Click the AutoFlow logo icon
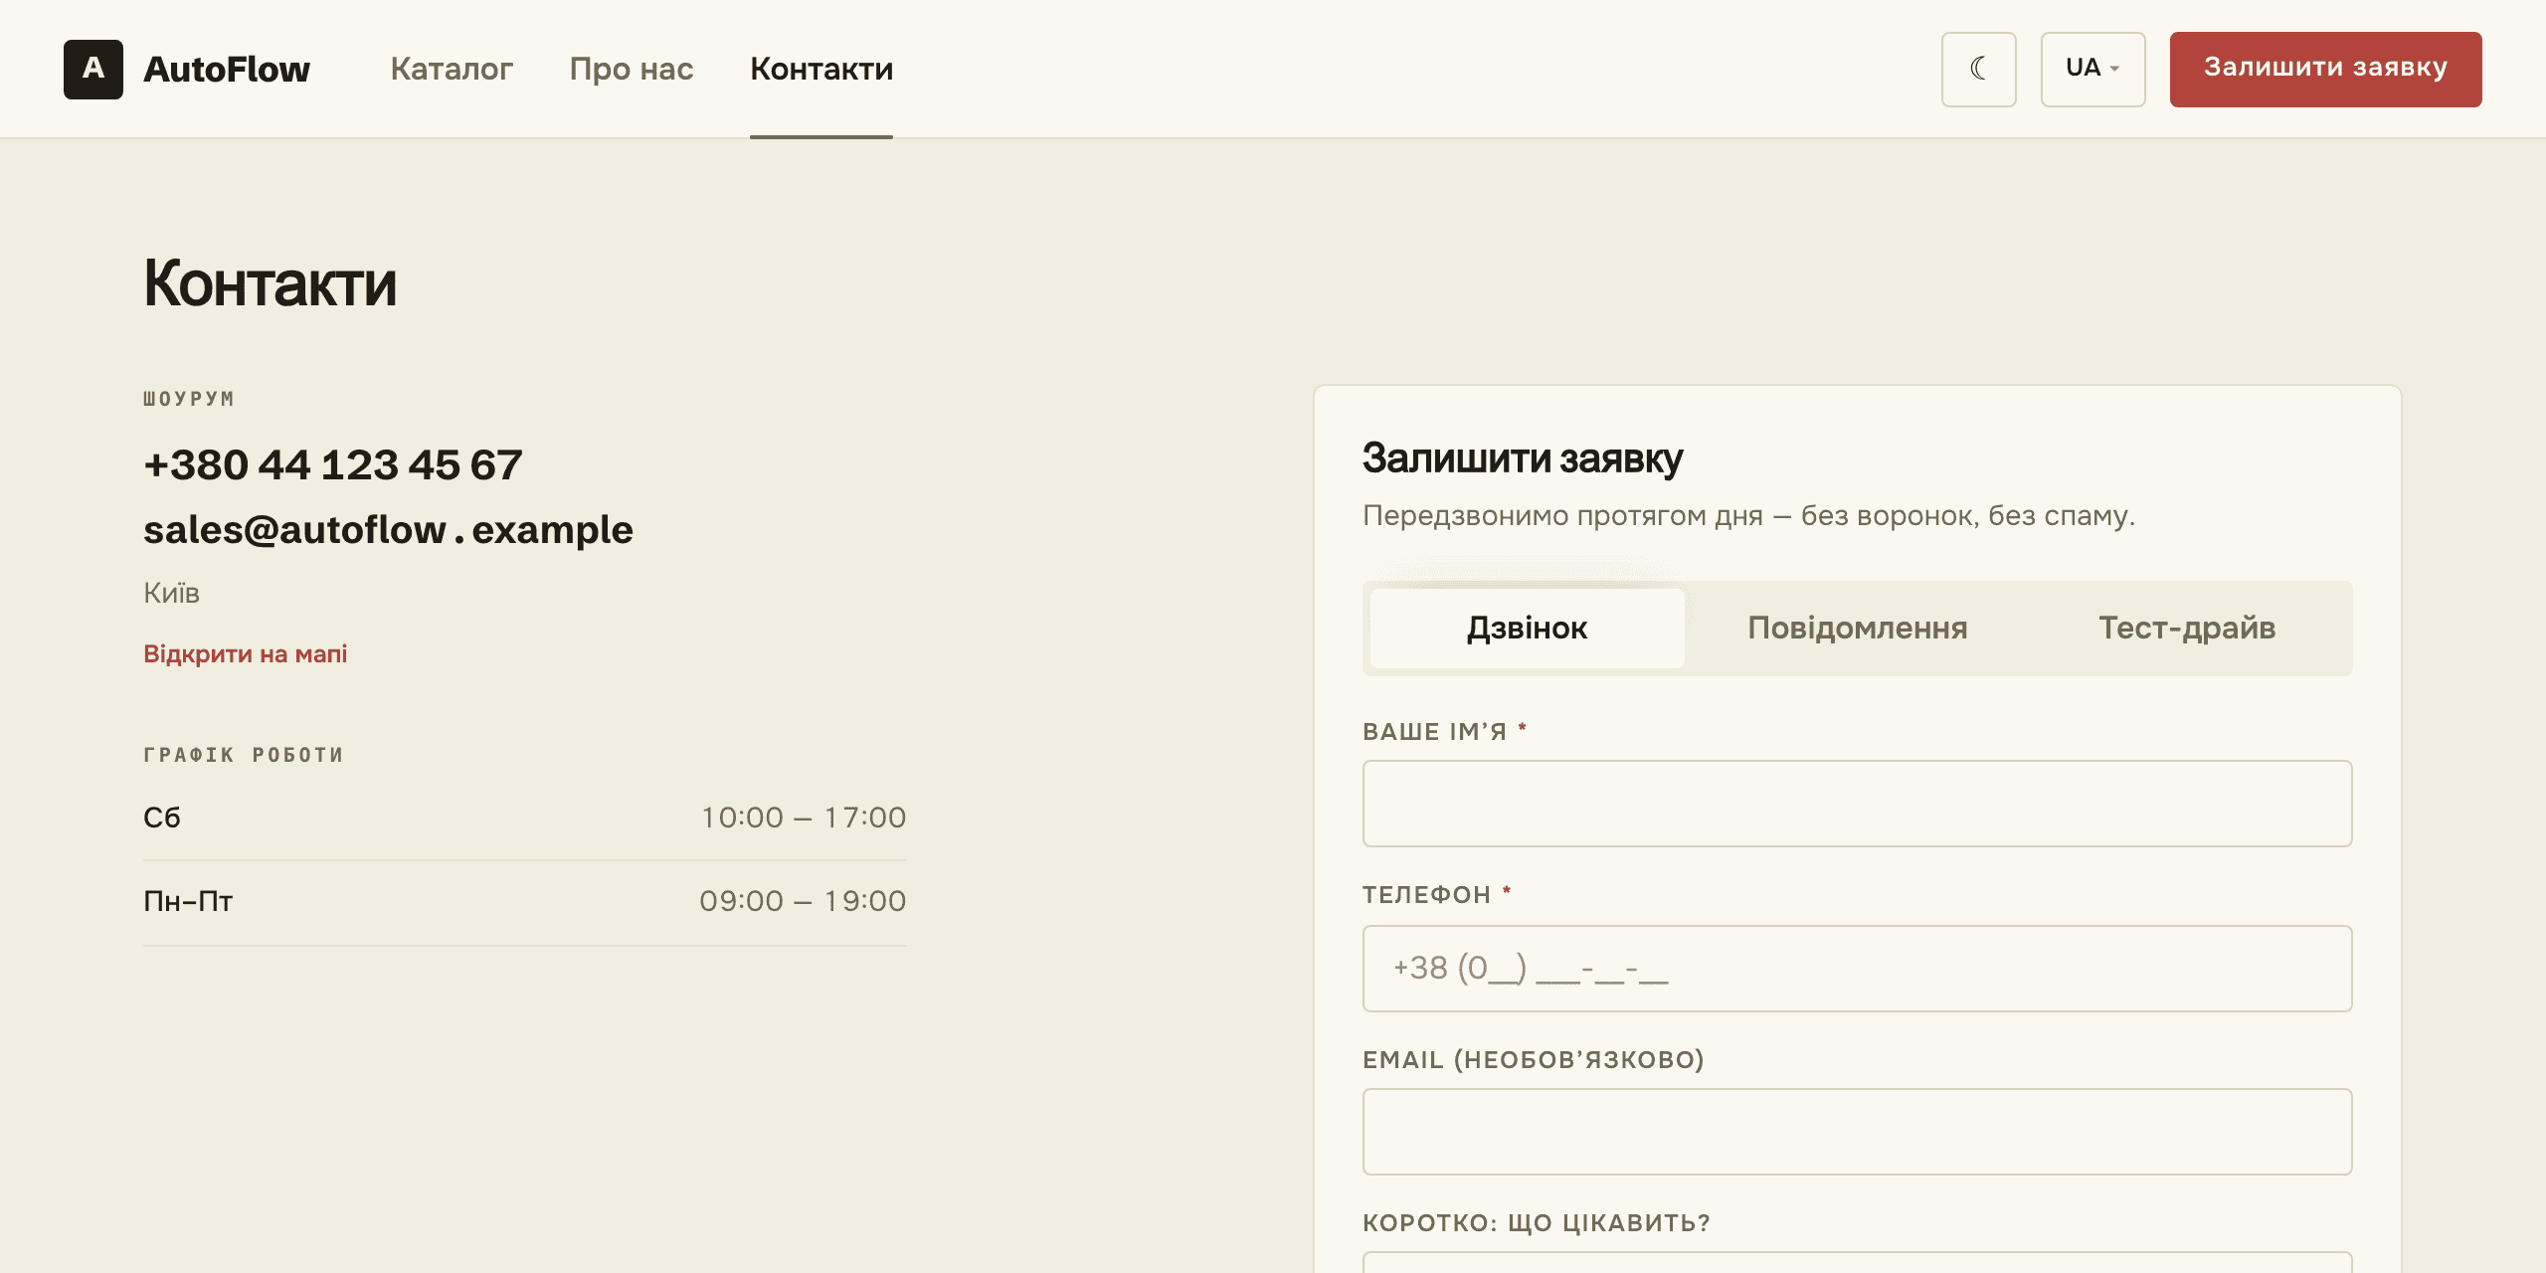Image resolution: width=2546 pixels, height=1273 pixels. [93, 69]
